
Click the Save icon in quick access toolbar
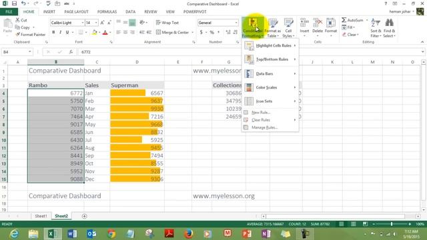coord(14,4)
